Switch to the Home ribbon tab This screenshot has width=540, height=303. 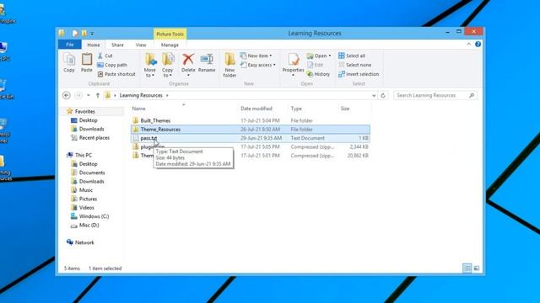coord(94,45)
